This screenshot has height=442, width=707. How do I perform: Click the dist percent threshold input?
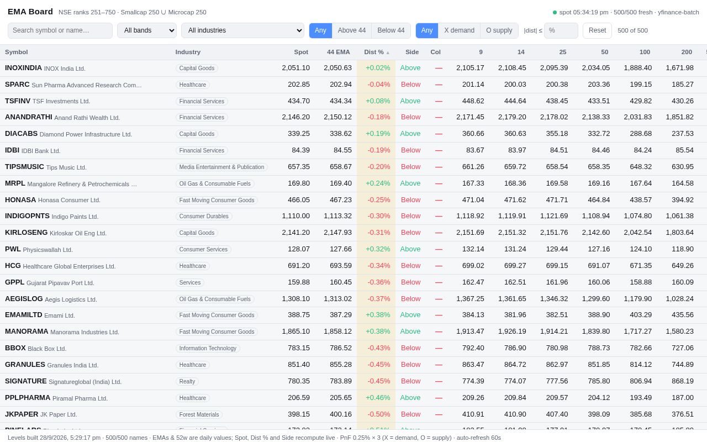561,30
